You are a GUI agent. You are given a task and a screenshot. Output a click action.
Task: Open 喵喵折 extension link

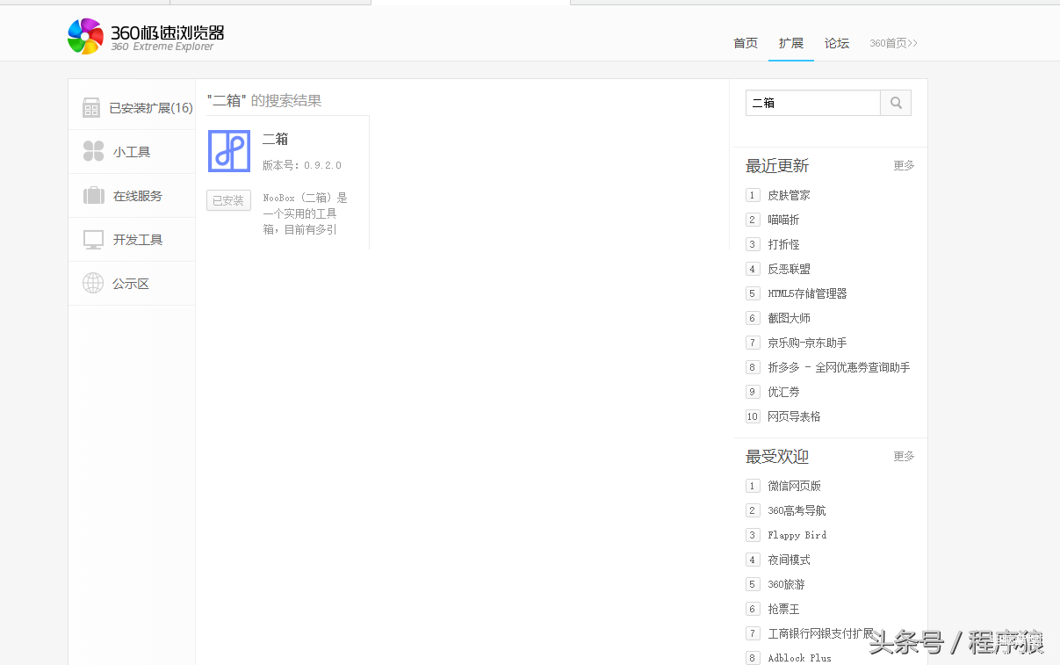tap(783, 220)
